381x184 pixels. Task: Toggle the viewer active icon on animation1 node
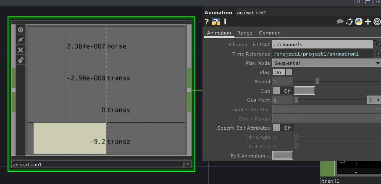coord(20,30)
